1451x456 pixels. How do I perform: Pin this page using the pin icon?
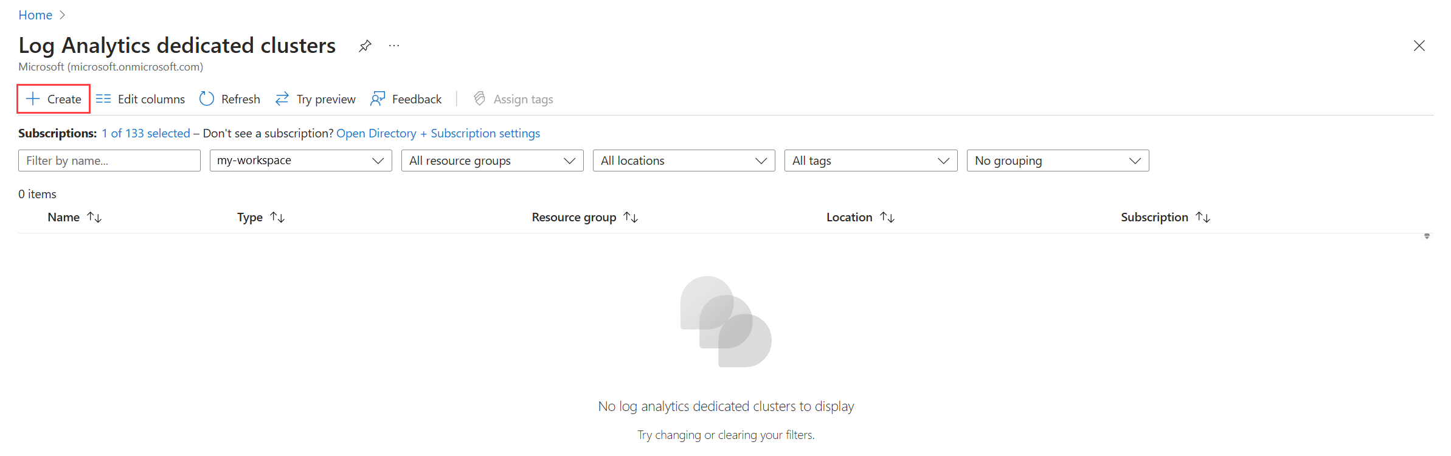[365, 46]
